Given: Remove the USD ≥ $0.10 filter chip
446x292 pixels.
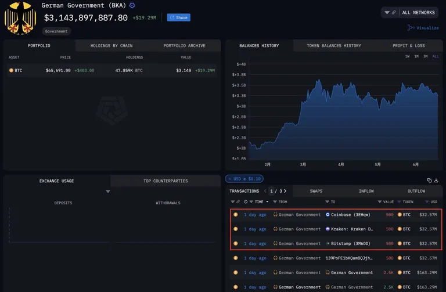Looking at the screenshot, I should pyautogui.click(x=230, y=179).
